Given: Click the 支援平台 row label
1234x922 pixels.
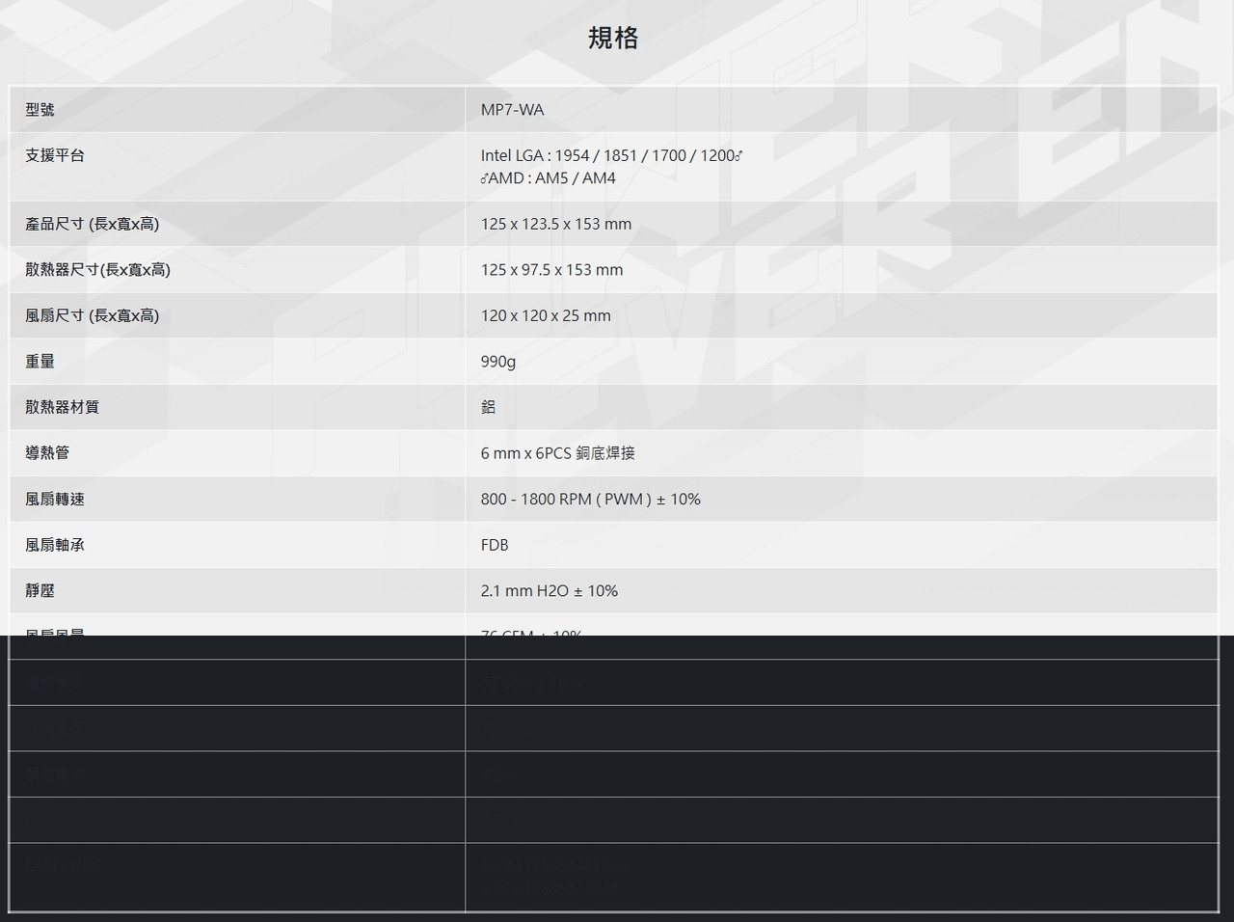Looking at the screenshot, I should [55, 155].
